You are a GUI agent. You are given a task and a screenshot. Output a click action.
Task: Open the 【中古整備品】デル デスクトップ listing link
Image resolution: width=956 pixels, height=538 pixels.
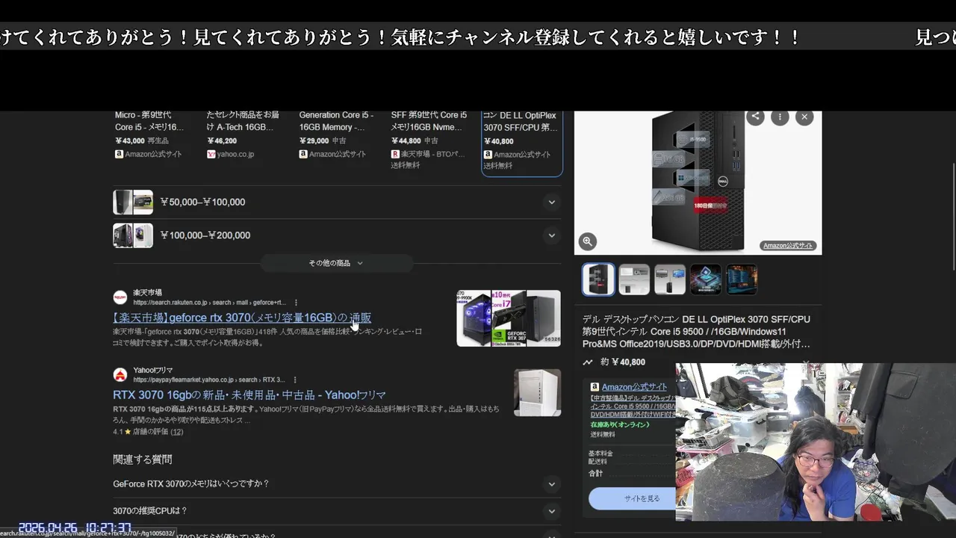coord(633,406)
